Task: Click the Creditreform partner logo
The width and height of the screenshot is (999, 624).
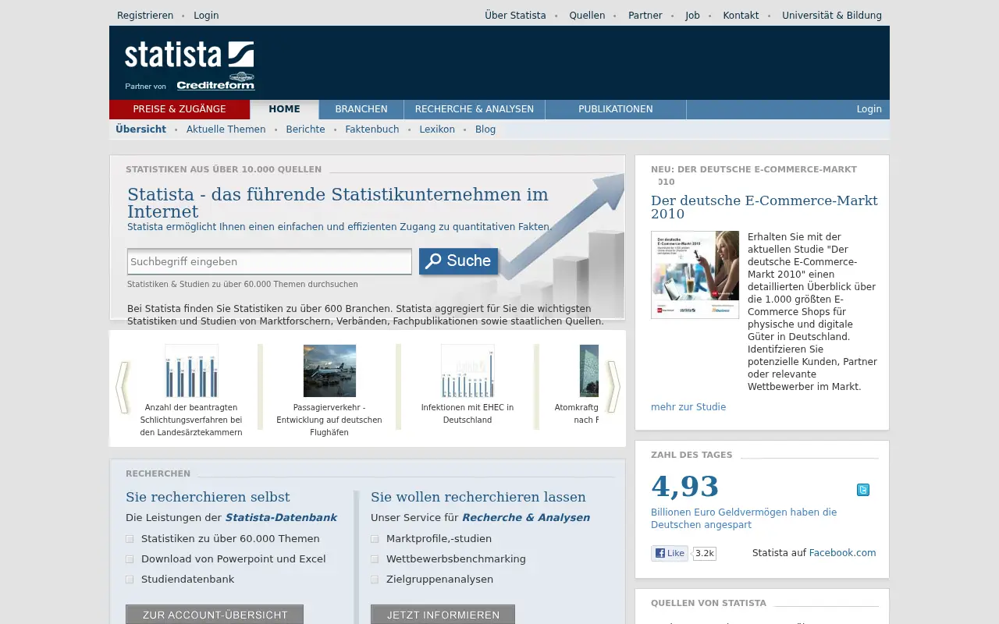Action: [215, 82]
